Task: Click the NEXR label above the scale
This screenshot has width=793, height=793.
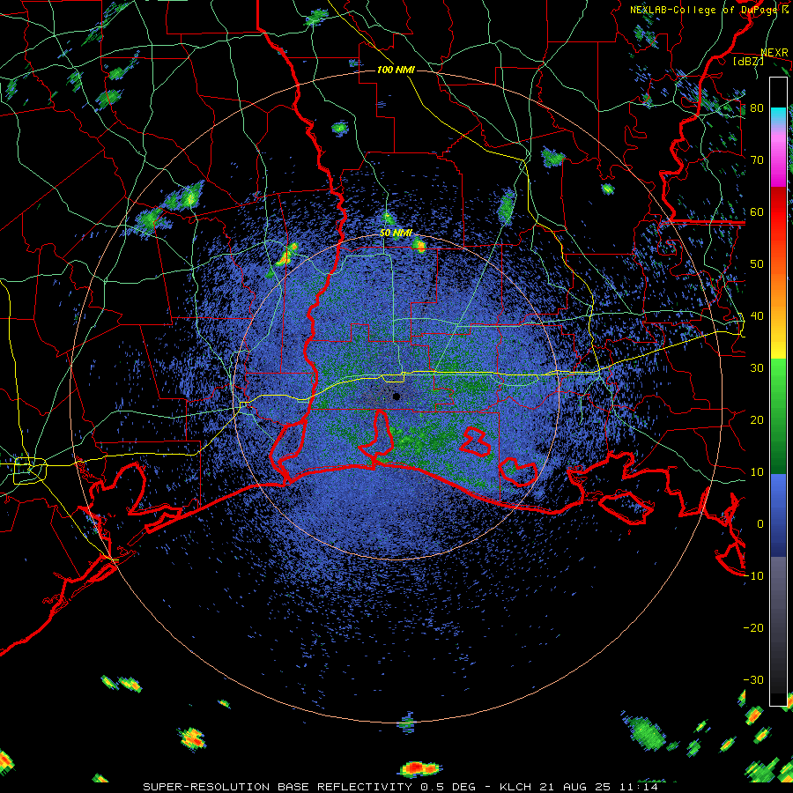Action: pyautogui.click(x=774, y=53)
